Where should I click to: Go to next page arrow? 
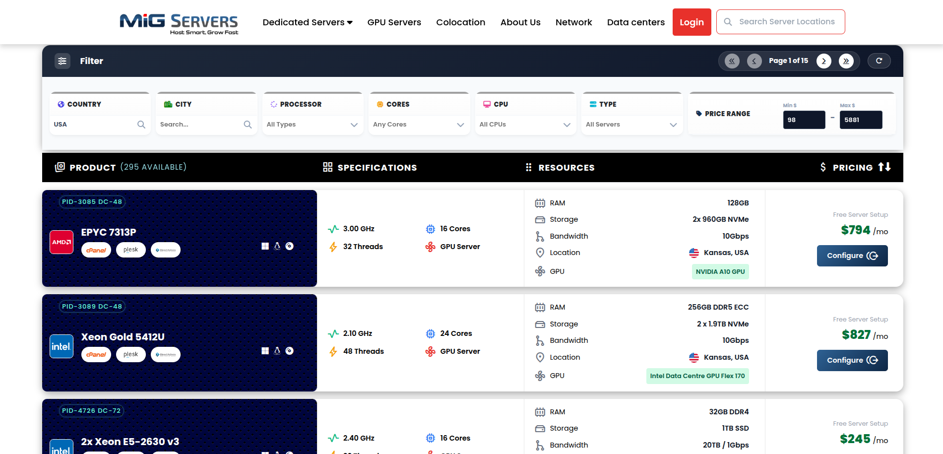coord(824,61)
